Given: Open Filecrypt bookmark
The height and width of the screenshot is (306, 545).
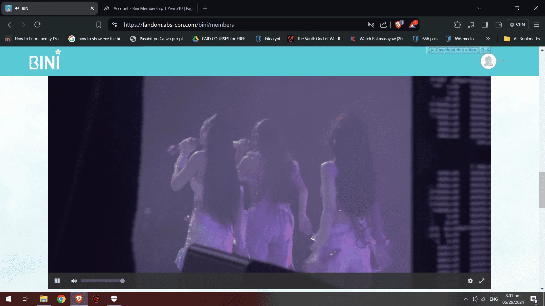Looking at the screenshot, I should tap(268, 39).
